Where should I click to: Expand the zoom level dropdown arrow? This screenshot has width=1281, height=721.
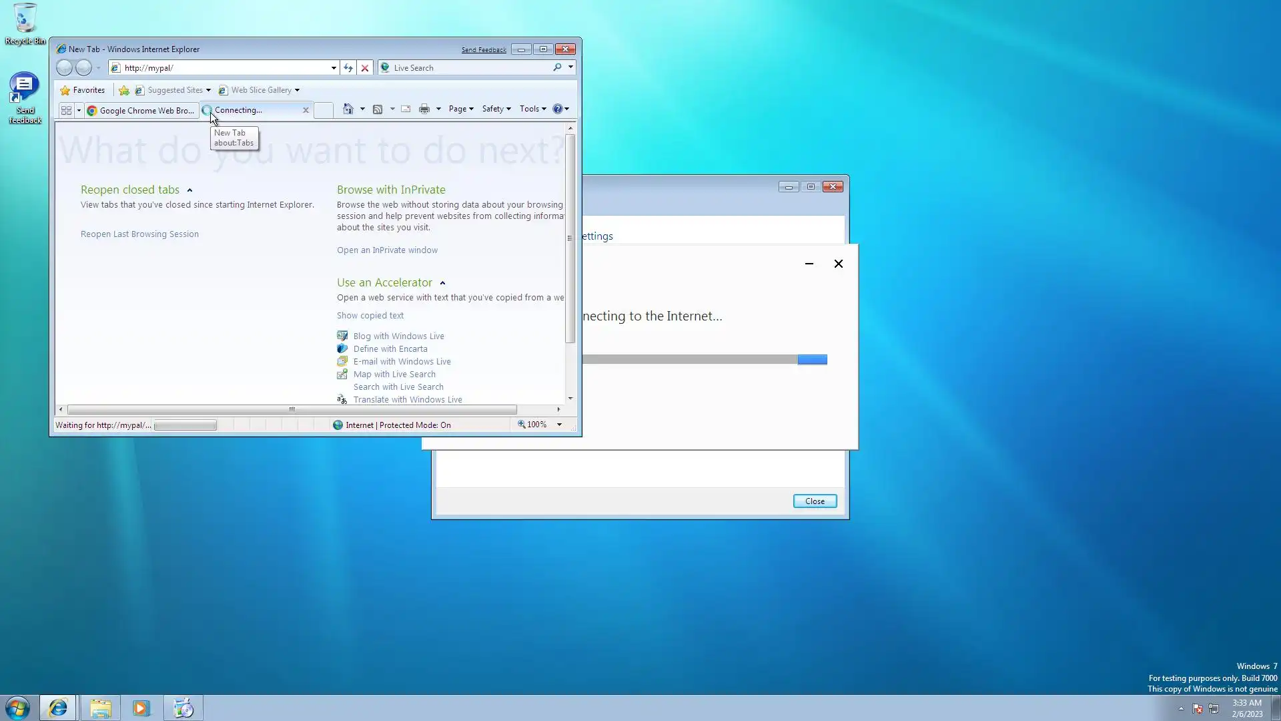pos(559,425)
